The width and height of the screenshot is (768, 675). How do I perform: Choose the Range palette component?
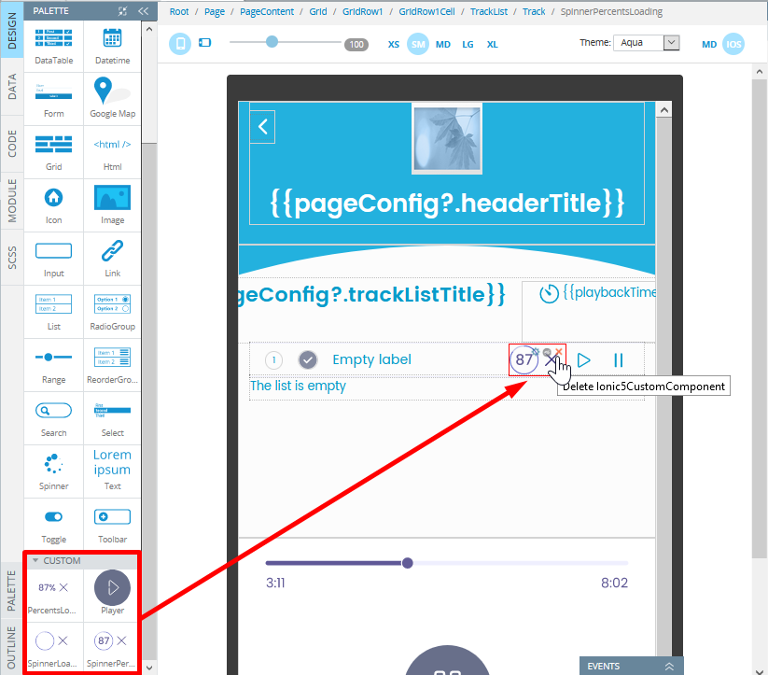(53, 366)
